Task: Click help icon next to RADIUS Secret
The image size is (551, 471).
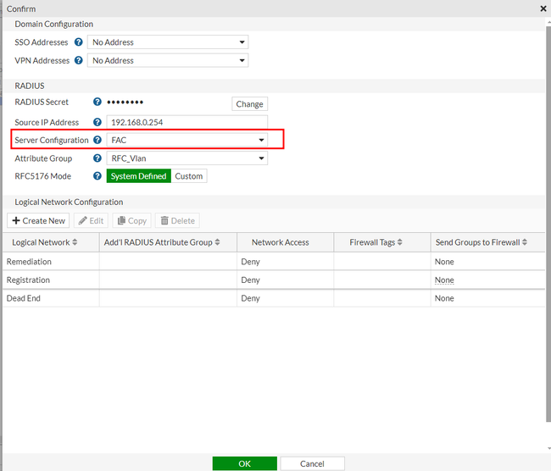Action: click(97, 103)
